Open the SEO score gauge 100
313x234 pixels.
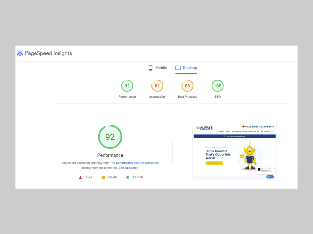point(218,86)
